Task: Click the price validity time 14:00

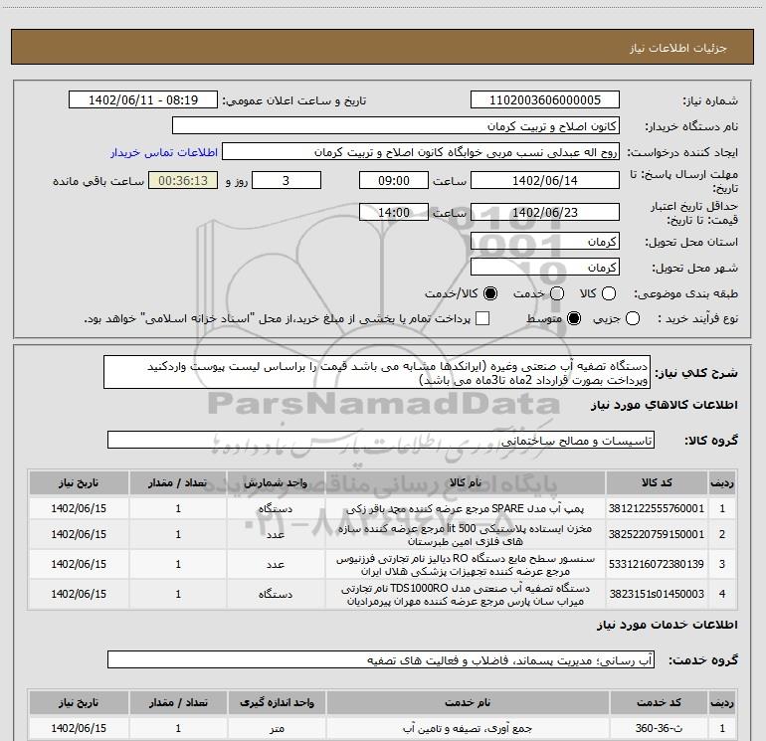Action: tap(394, 212)
